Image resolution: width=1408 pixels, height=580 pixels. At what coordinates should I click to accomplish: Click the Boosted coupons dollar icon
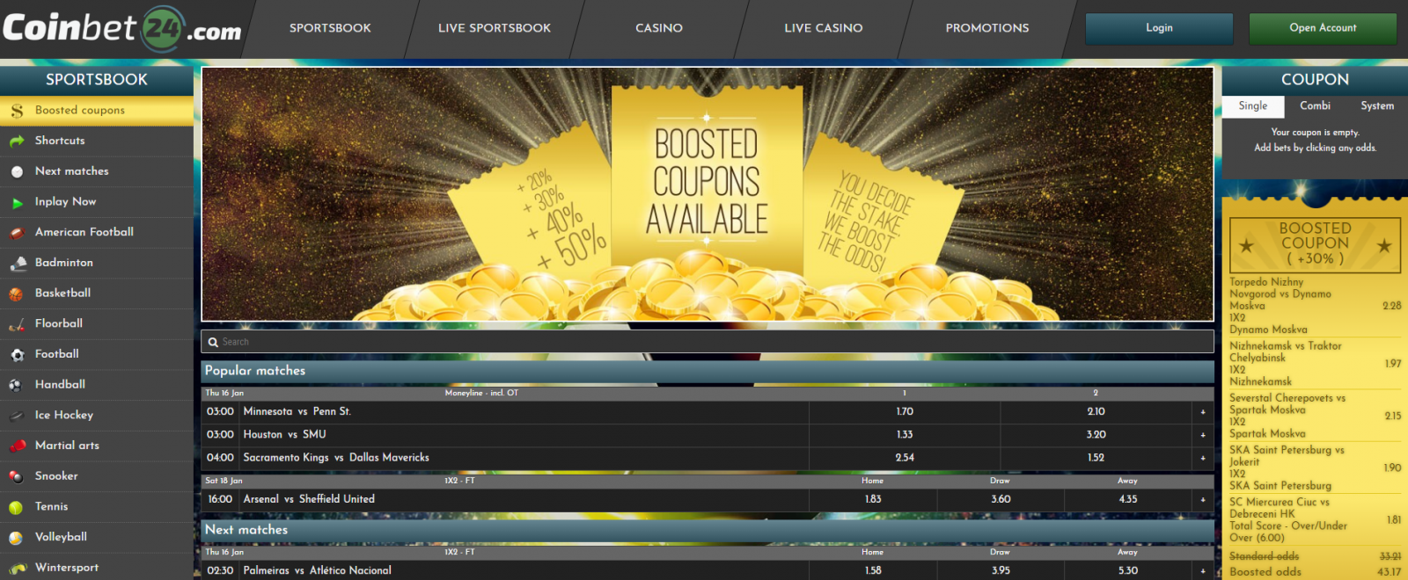(17, 111)
